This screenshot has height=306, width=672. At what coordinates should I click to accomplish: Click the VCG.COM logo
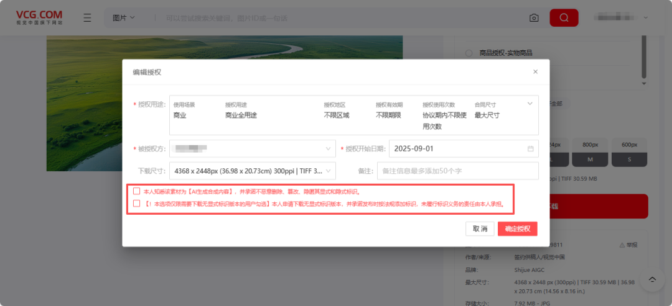point(39,17)
